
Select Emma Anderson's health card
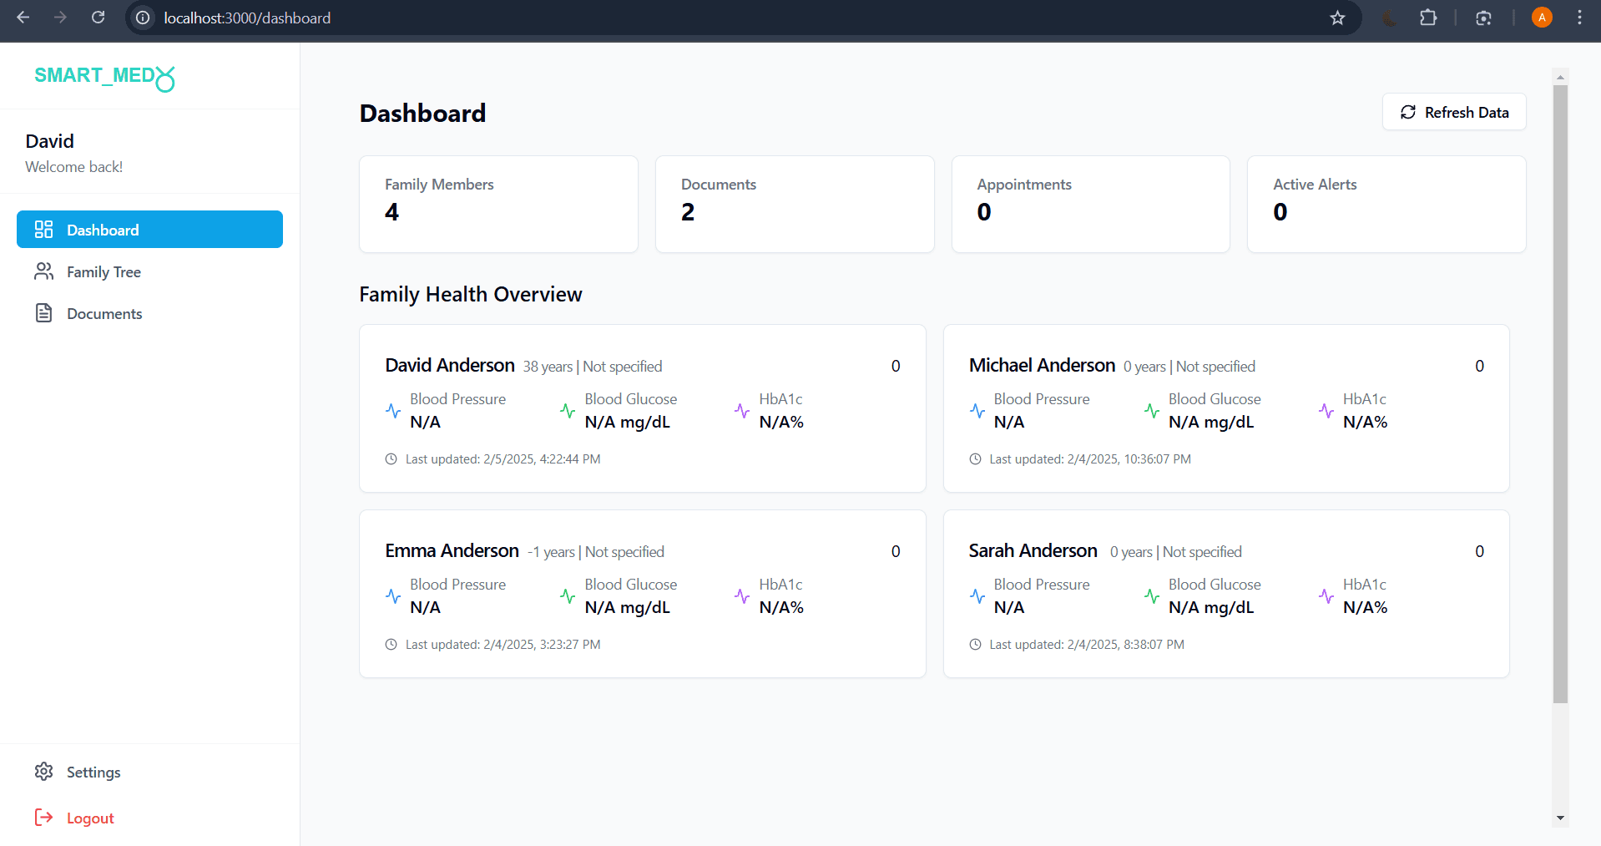click(x=642, y=594)
